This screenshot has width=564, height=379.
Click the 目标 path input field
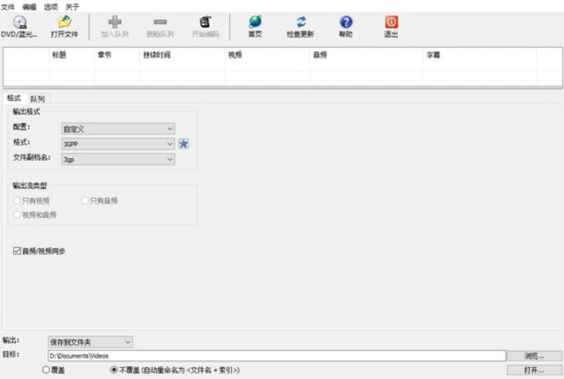[x=276, y=355]
